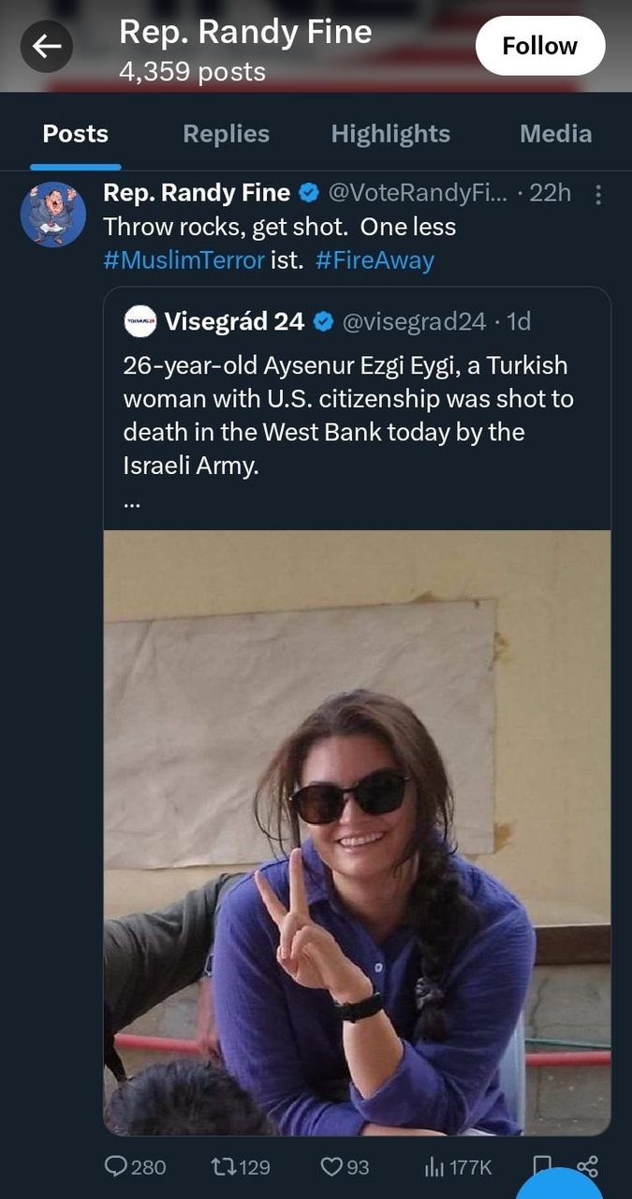Tap the Visegrád 24 small avatar icon

[140, 321]
